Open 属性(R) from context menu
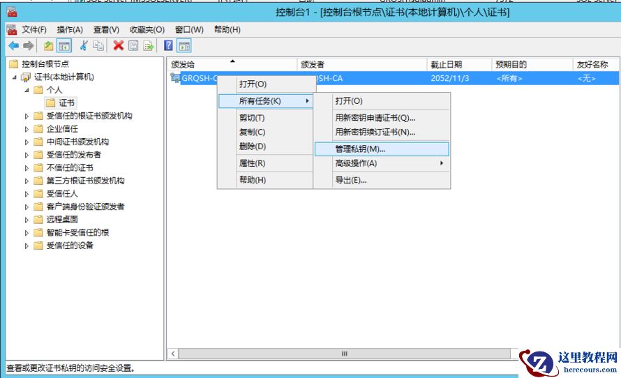The height and width of the screenshot is (378, 621). pyautogui.click(x=265, y=163)
